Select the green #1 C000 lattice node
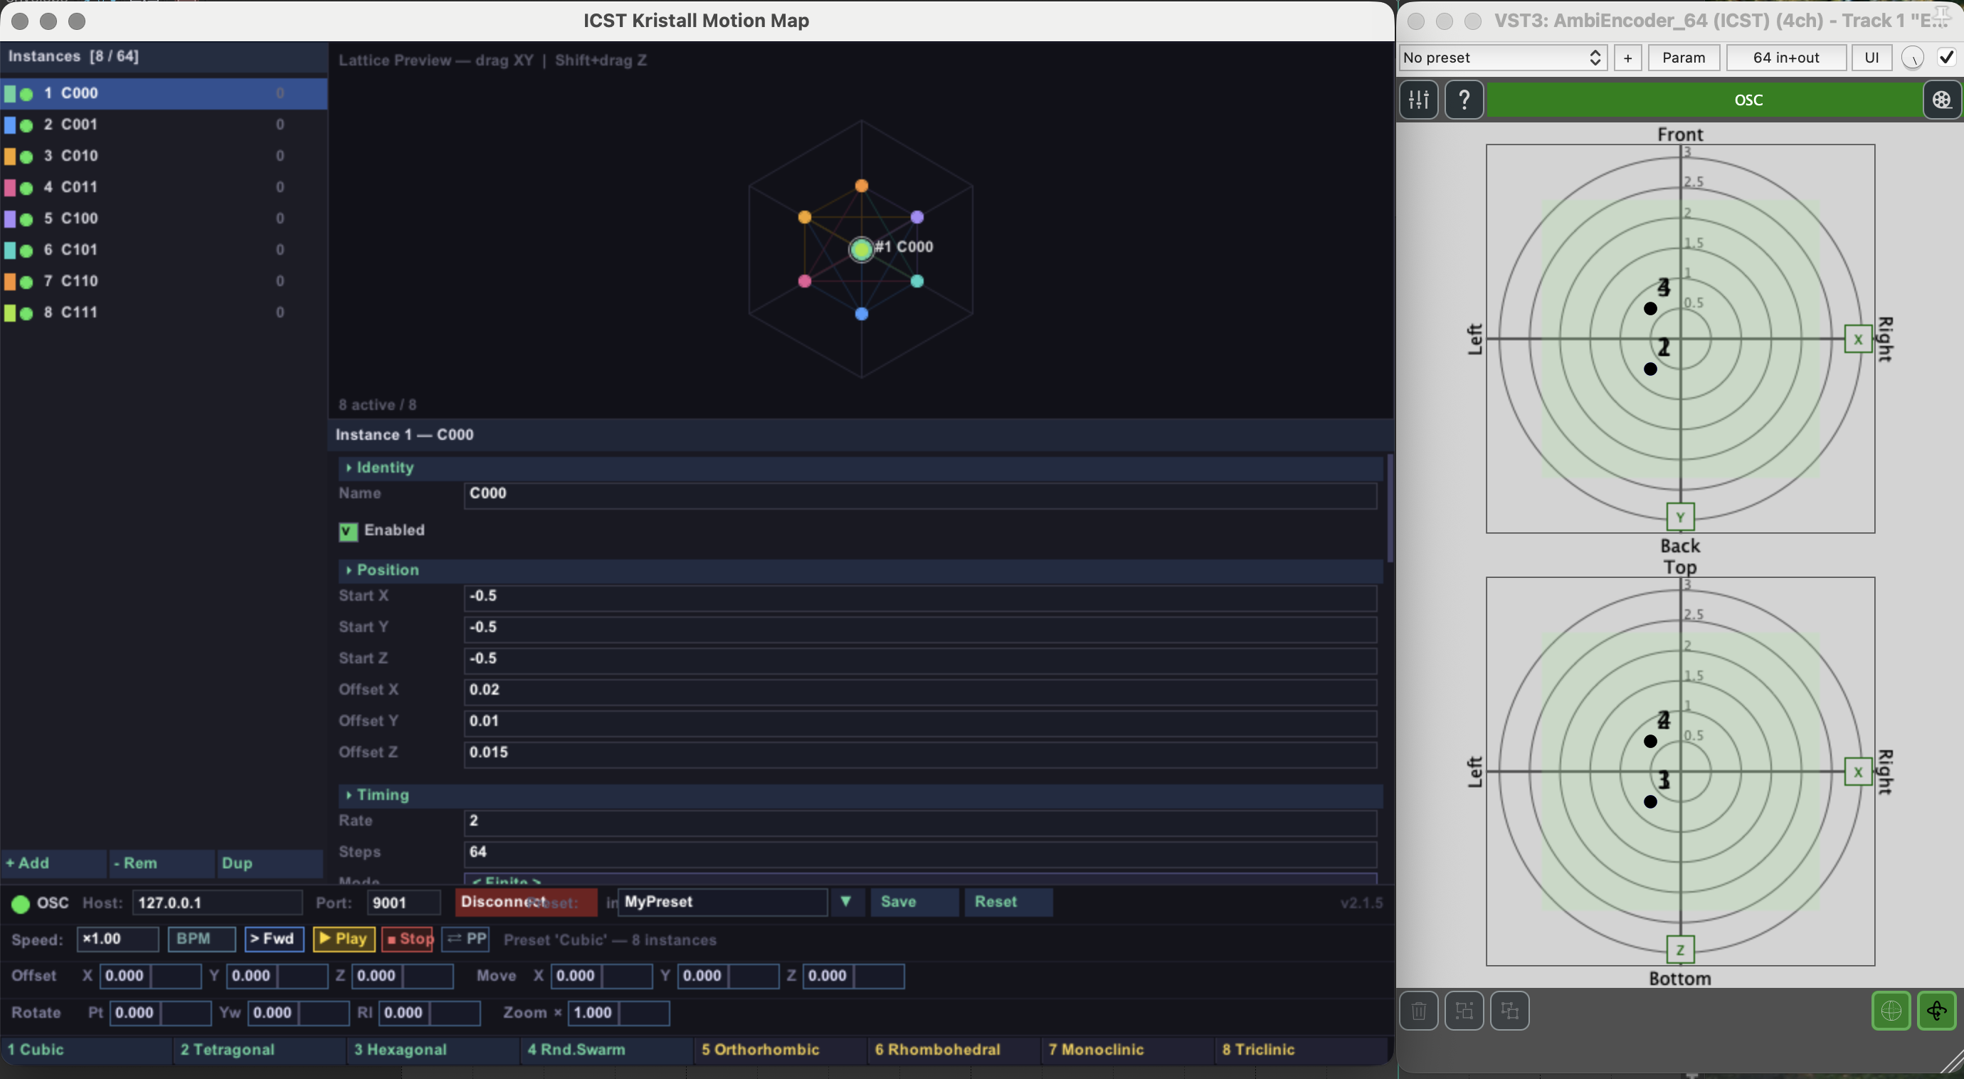This screenshot has height=1079, width=1964. 862,249
